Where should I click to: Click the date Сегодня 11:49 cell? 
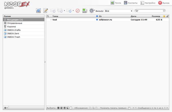(x=139, y=20)
